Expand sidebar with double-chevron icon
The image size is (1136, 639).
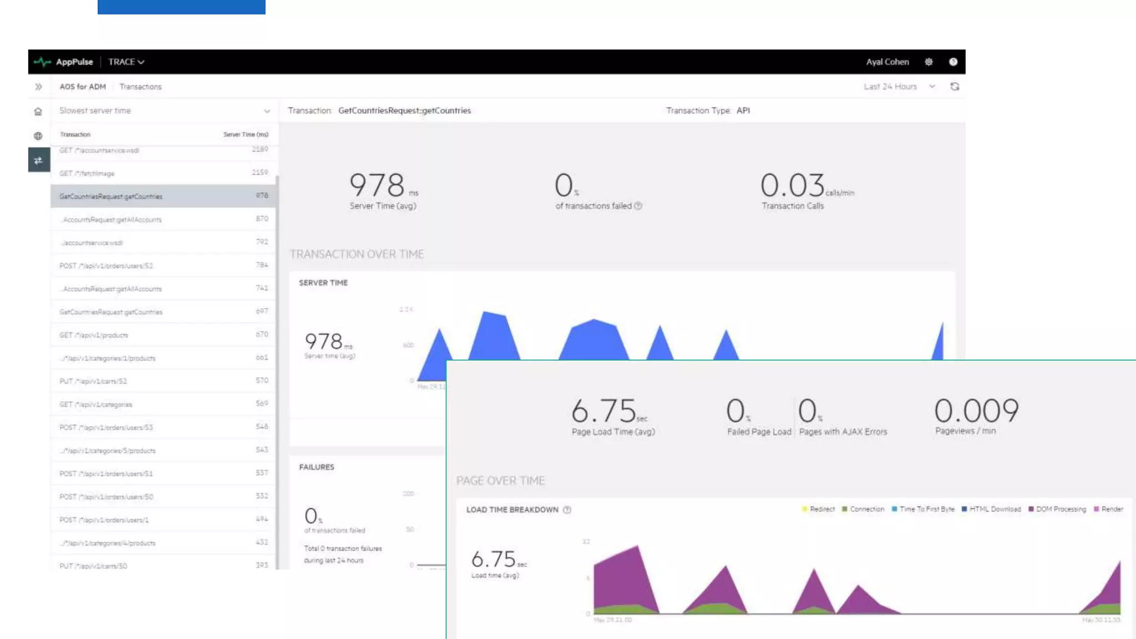pyautogui.click(x=38, y=87)
